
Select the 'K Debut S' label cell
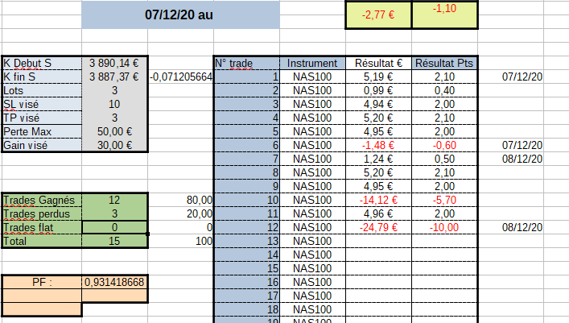pos(42,63)
